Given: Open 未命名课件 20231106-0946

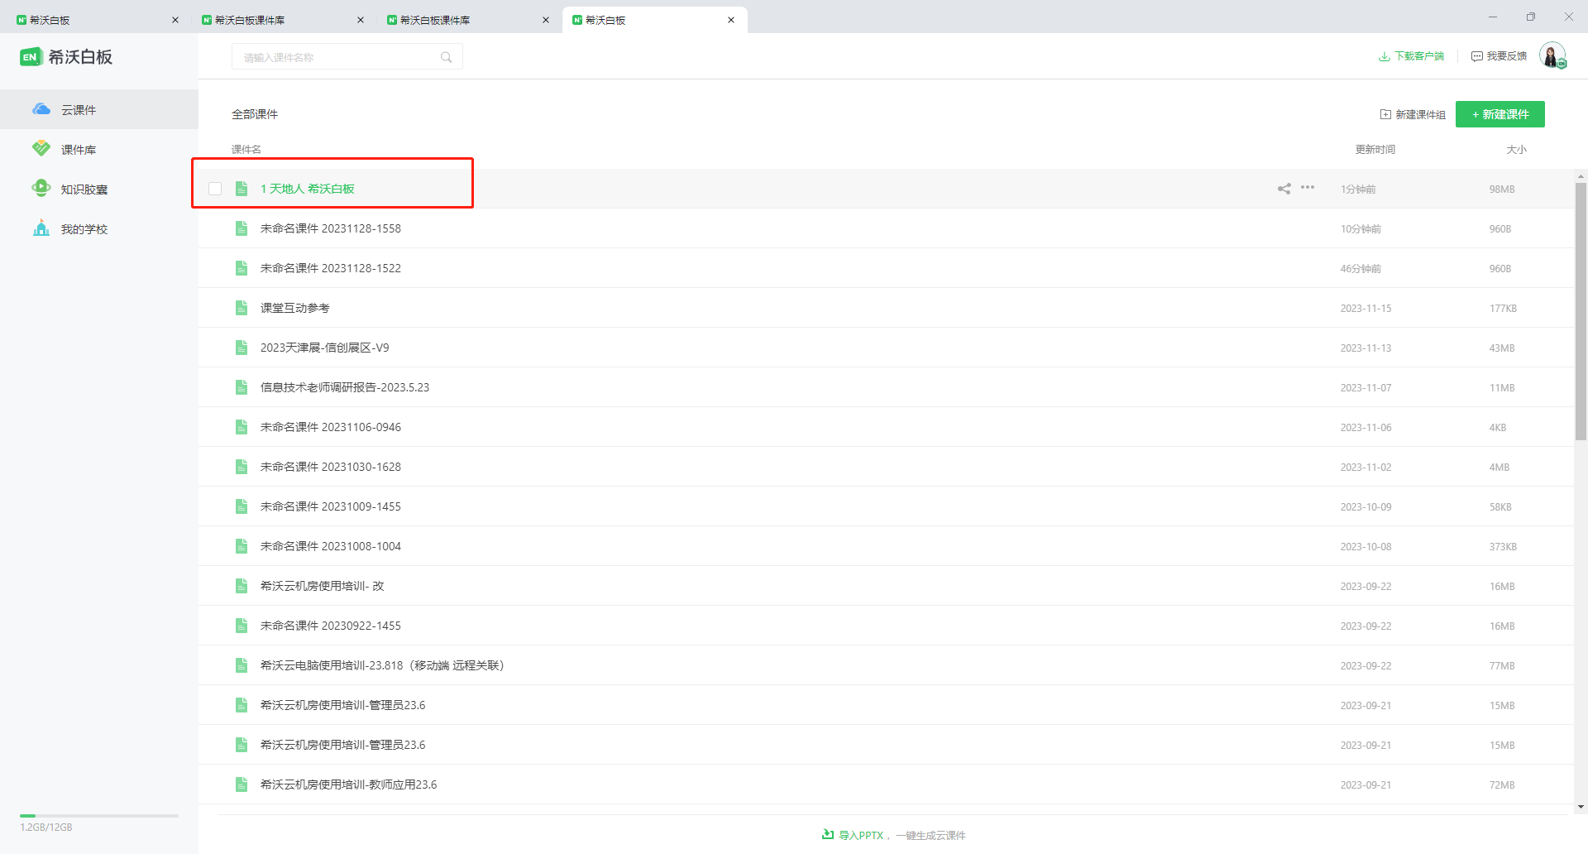Looking at the screenshot, I should pyautogui.click(x=330, y=427).
